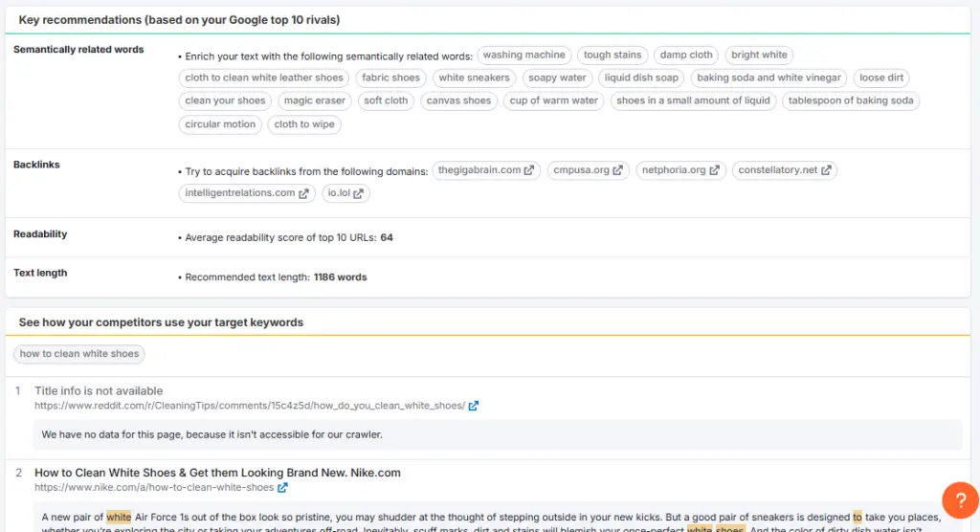Click the 'washing machine' related word tag
Image resolution: width=980 pixels, height=532 pixels.
point(523,55)
